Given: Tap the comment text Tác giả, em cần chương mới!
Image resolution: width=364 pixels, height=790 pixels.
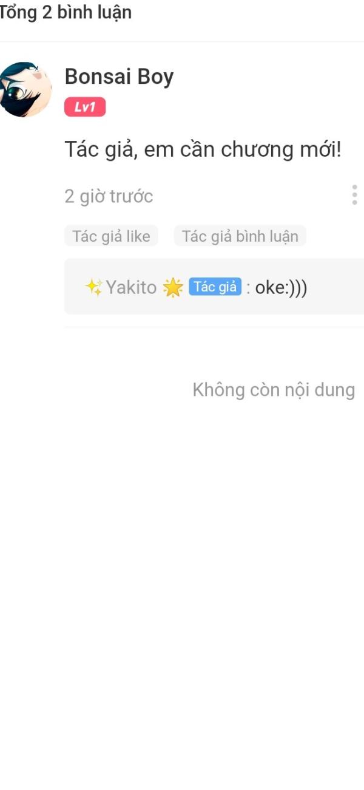Looking at the screenshot, I should (x=203, y=149).
